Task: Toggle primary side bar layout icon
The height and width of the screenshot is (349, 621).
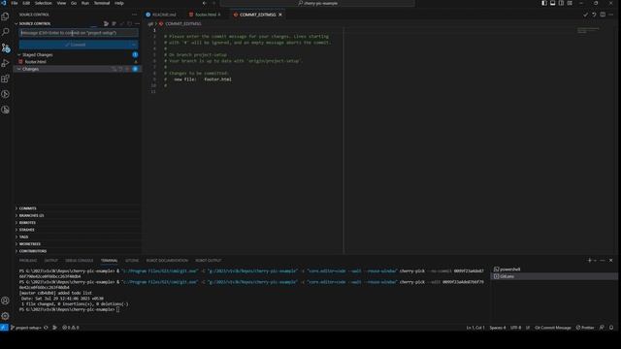Action: (544, 3)
